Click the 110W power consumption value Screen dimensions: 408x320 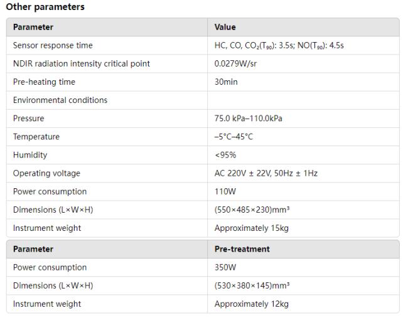coord(225,191)
